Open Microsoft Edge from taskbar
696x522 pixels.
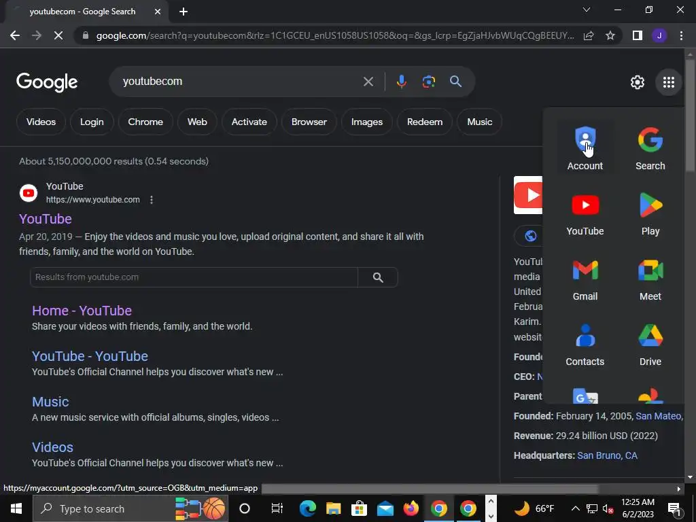(307, 508)
